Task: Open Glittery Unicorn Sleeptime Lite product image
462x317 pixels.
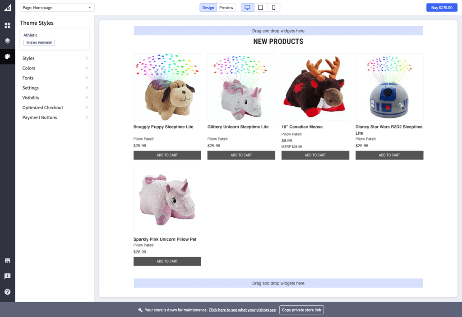Action: (241, 87)
